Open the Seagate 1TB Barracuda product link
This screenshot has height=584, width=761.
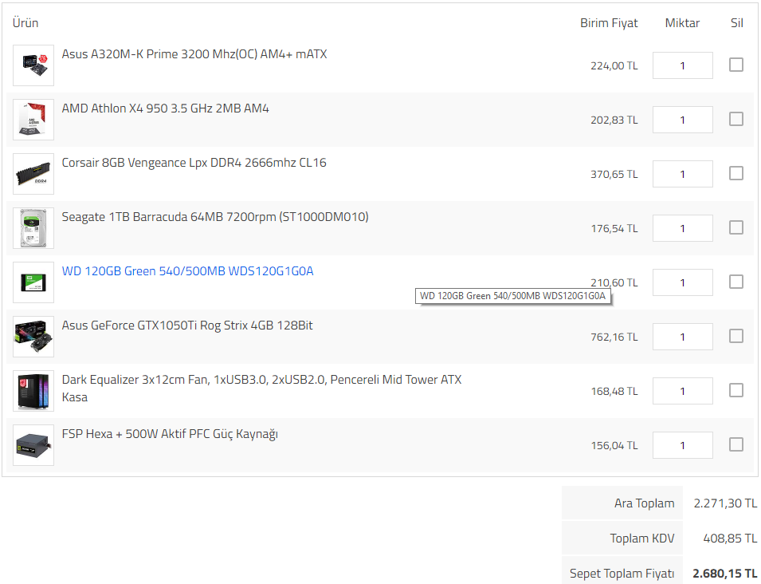[215, 217]
